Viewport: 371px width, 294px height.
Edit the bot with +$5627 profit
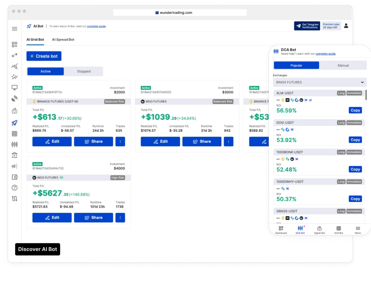click(x=52, y=217)
